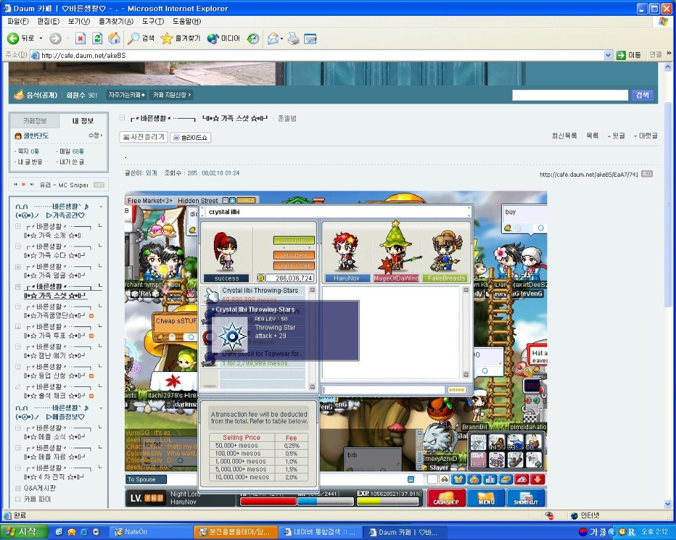Go to next post via 아랫글
Image resolution: width=676 pixels, height=540 pixels.
646,136
